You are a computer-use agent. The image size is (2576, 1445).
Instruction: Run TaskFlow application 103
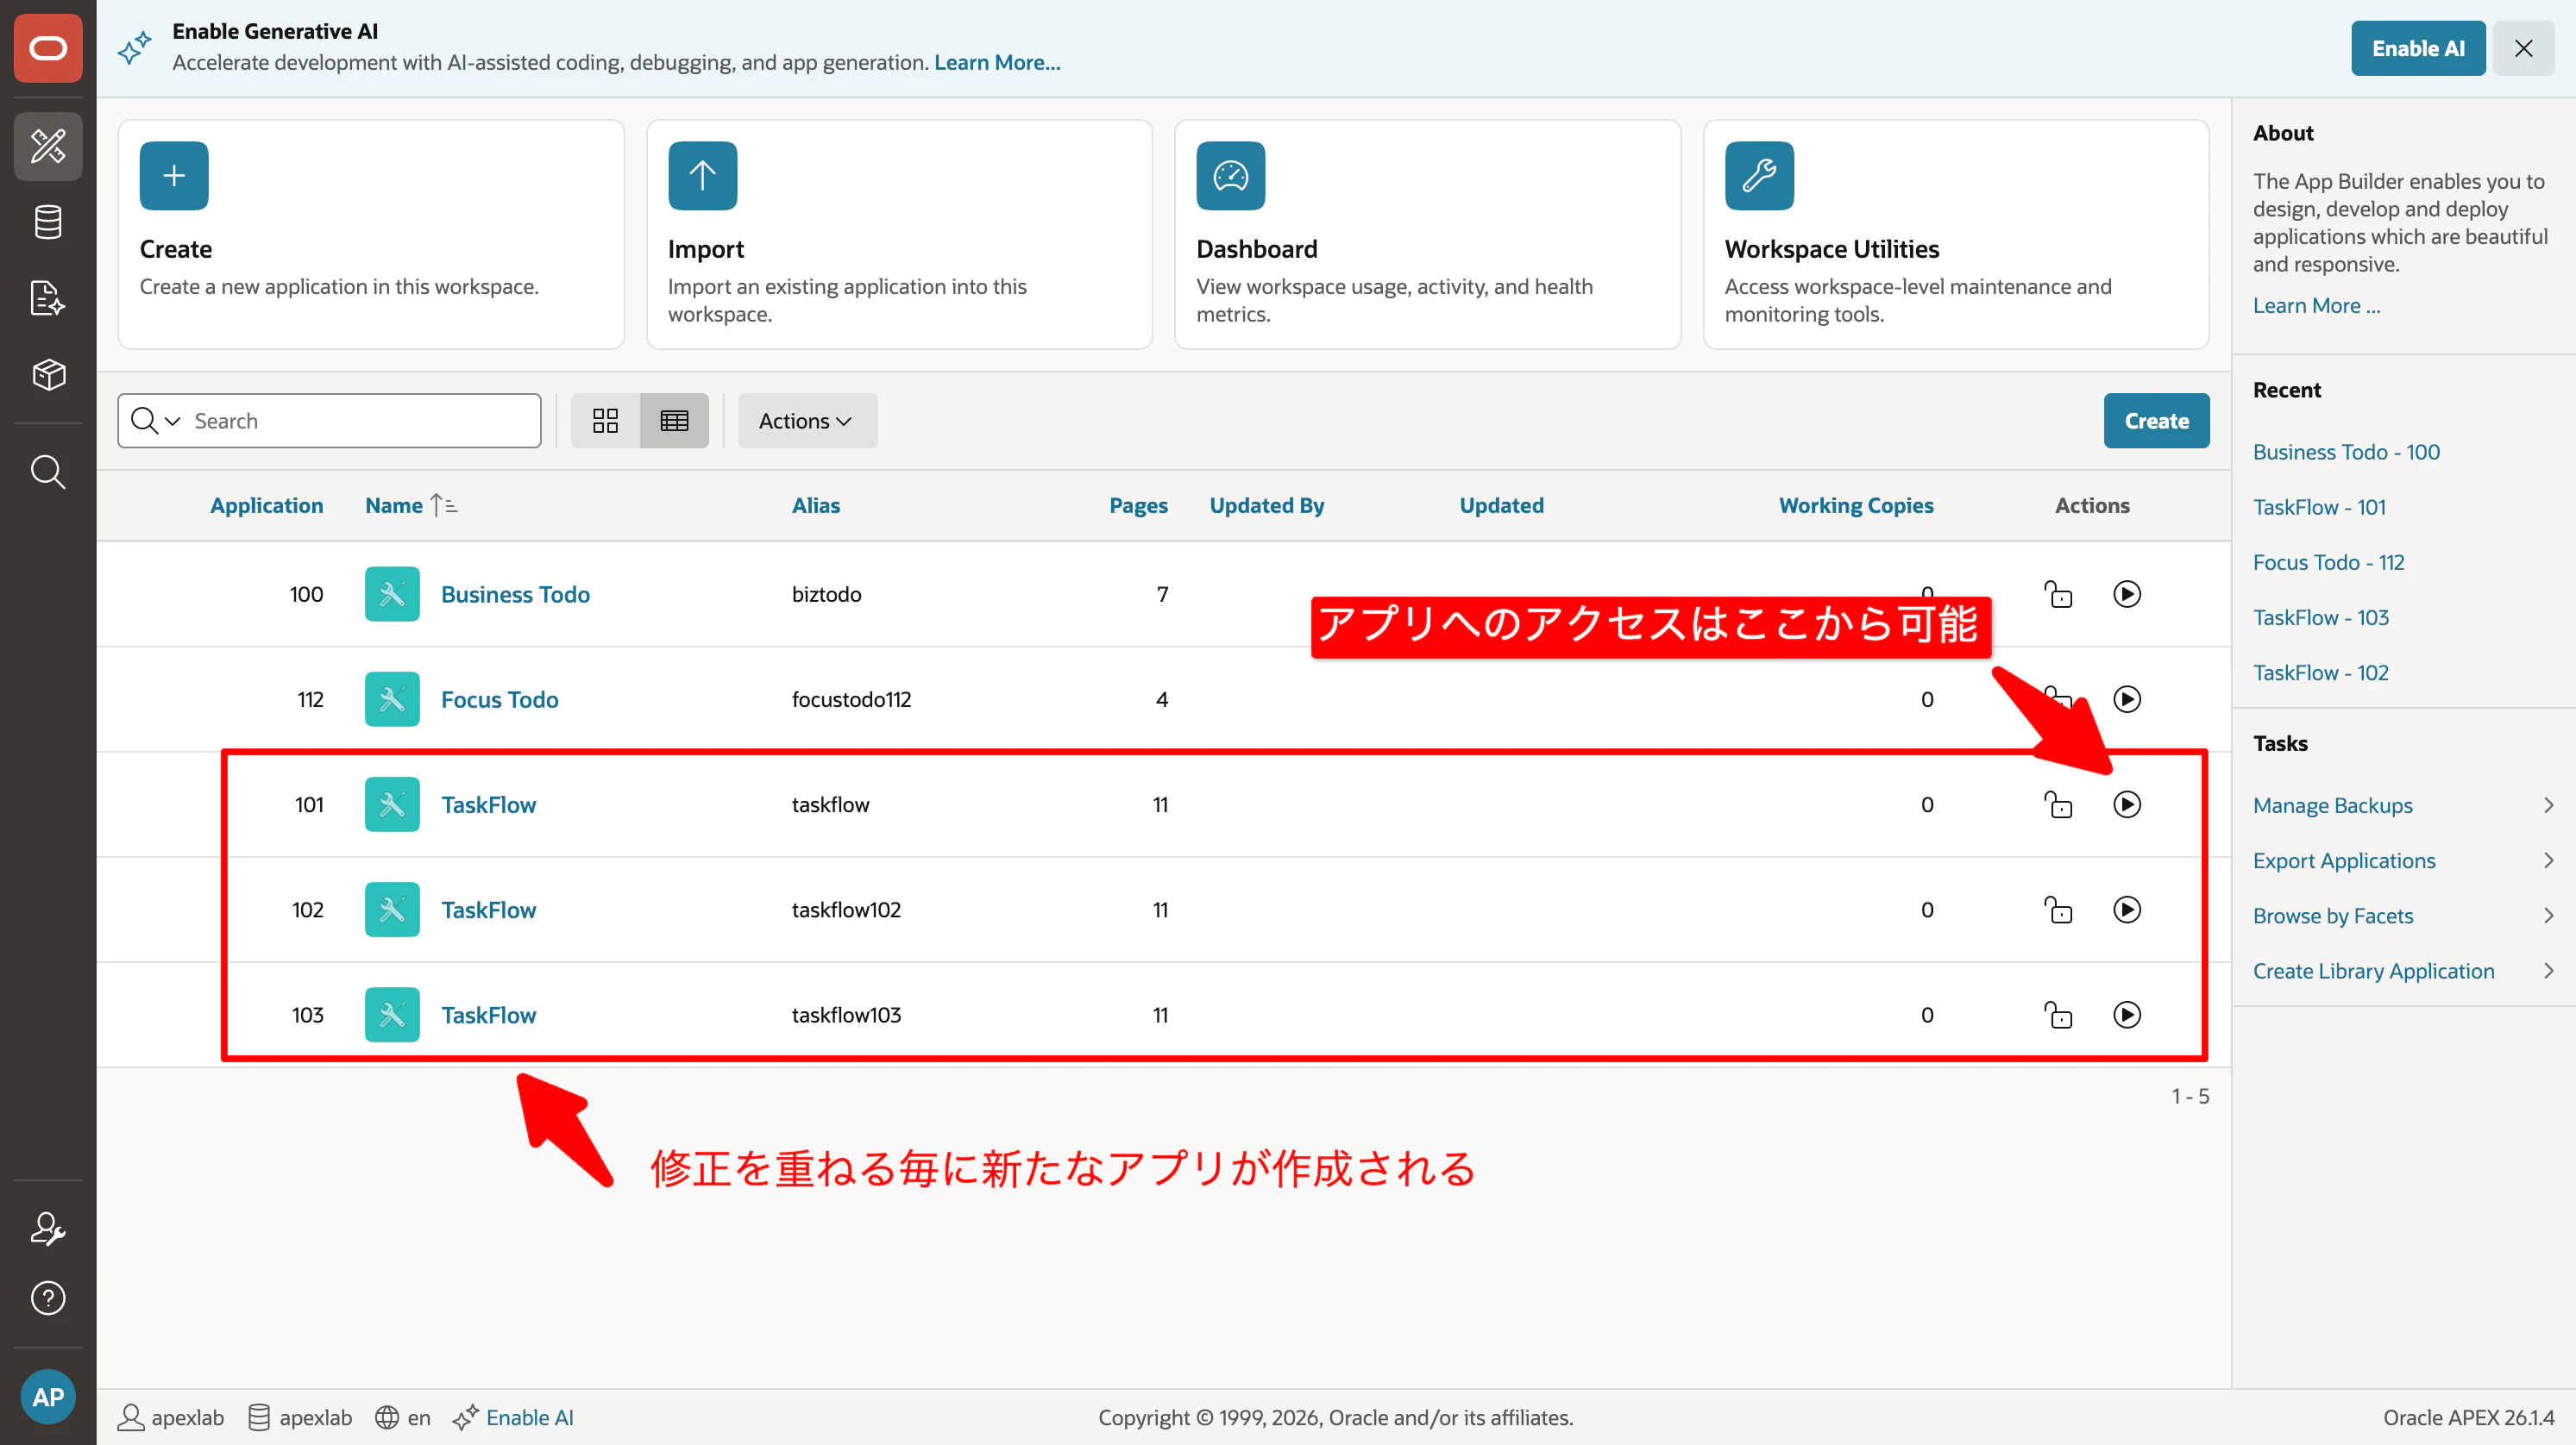pyautogui.click(x=2127, y=1016)
